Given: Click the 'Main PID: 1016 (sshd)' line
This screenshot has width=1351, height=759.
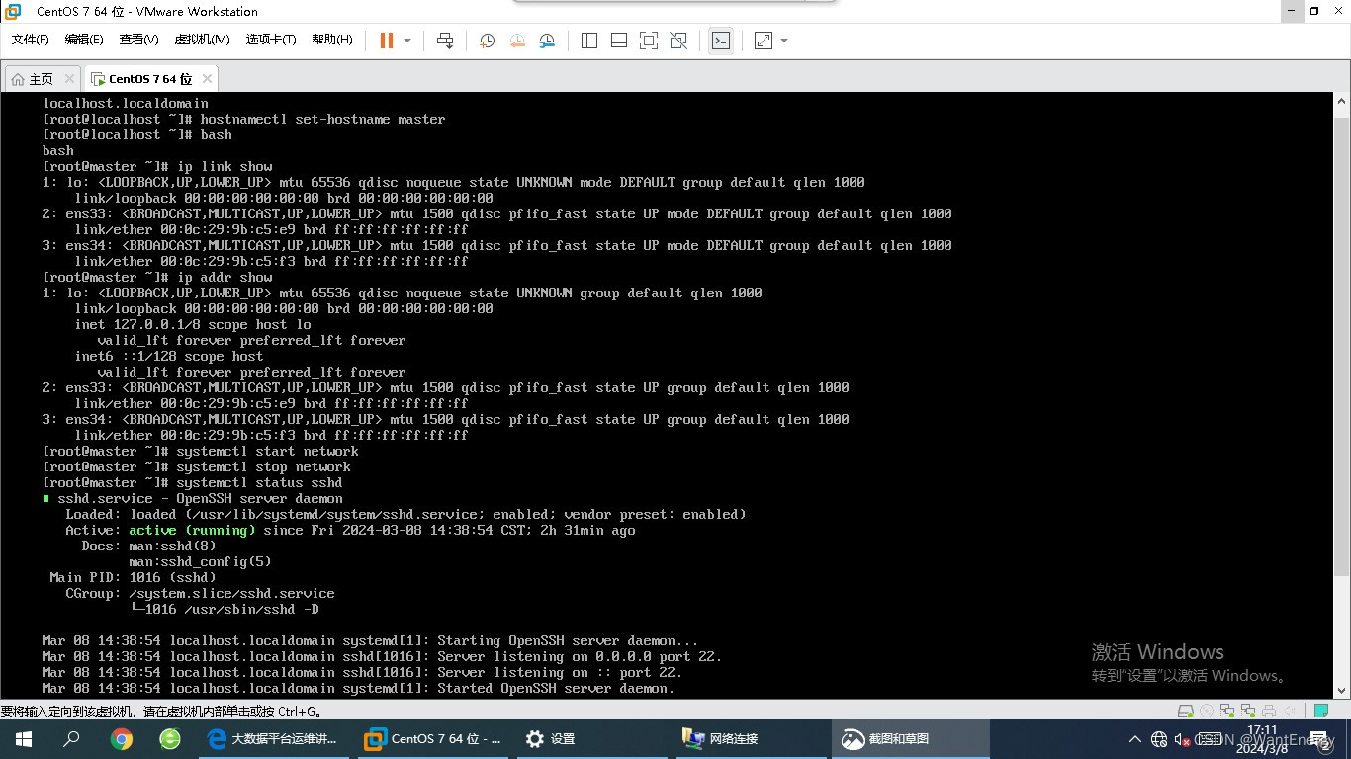Looking at the screenshot, I should (133, 577).
